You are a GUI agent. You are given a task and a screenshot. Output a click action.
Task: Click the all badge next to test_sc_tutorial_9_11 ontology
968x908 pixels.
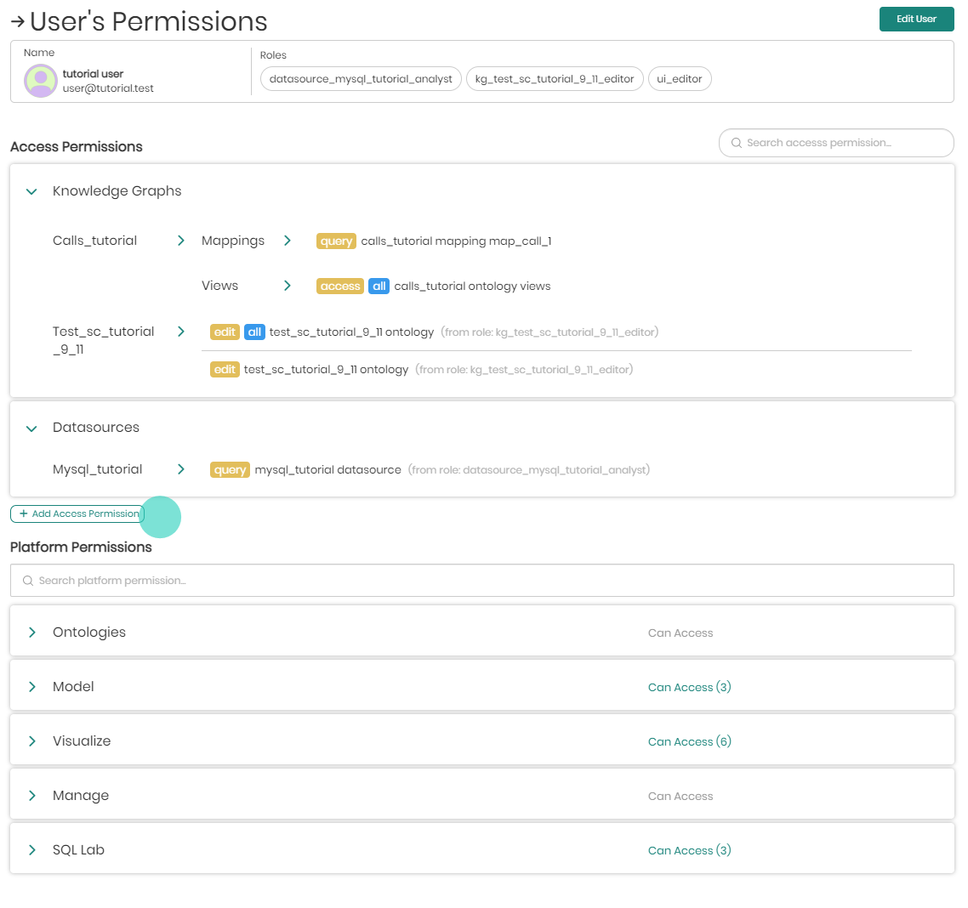(254, 332)
